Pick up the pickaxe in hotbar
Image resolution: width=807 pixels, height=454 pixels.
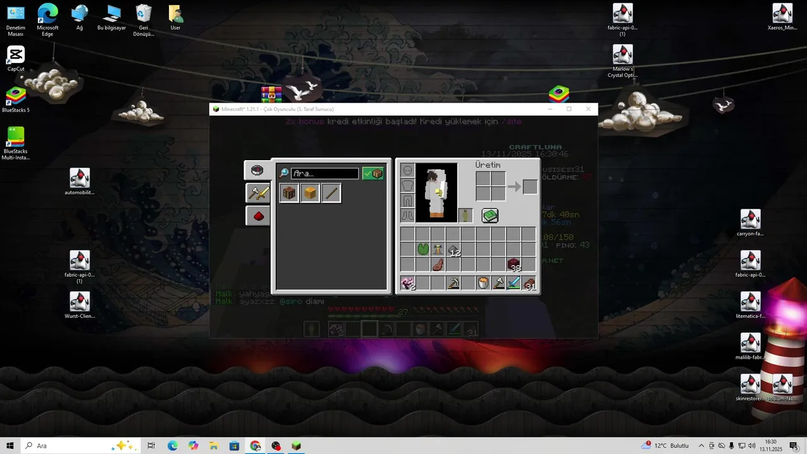point(453,284)
